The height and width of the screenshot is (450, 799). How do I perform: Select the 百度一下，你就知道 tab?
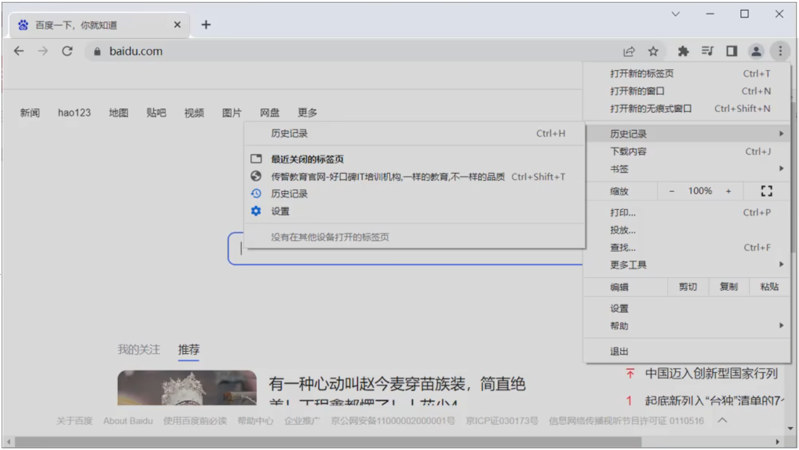click(100, 25)
